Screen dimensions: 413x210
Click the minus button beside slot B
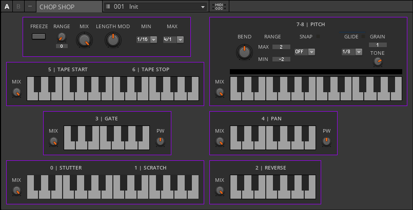pos(30,6)
